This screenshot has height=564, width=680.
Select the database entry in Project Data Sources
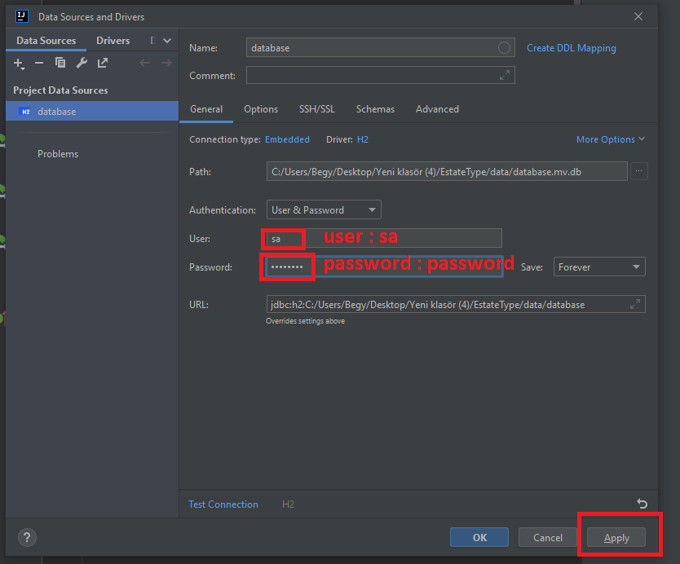tap(92, 112)
